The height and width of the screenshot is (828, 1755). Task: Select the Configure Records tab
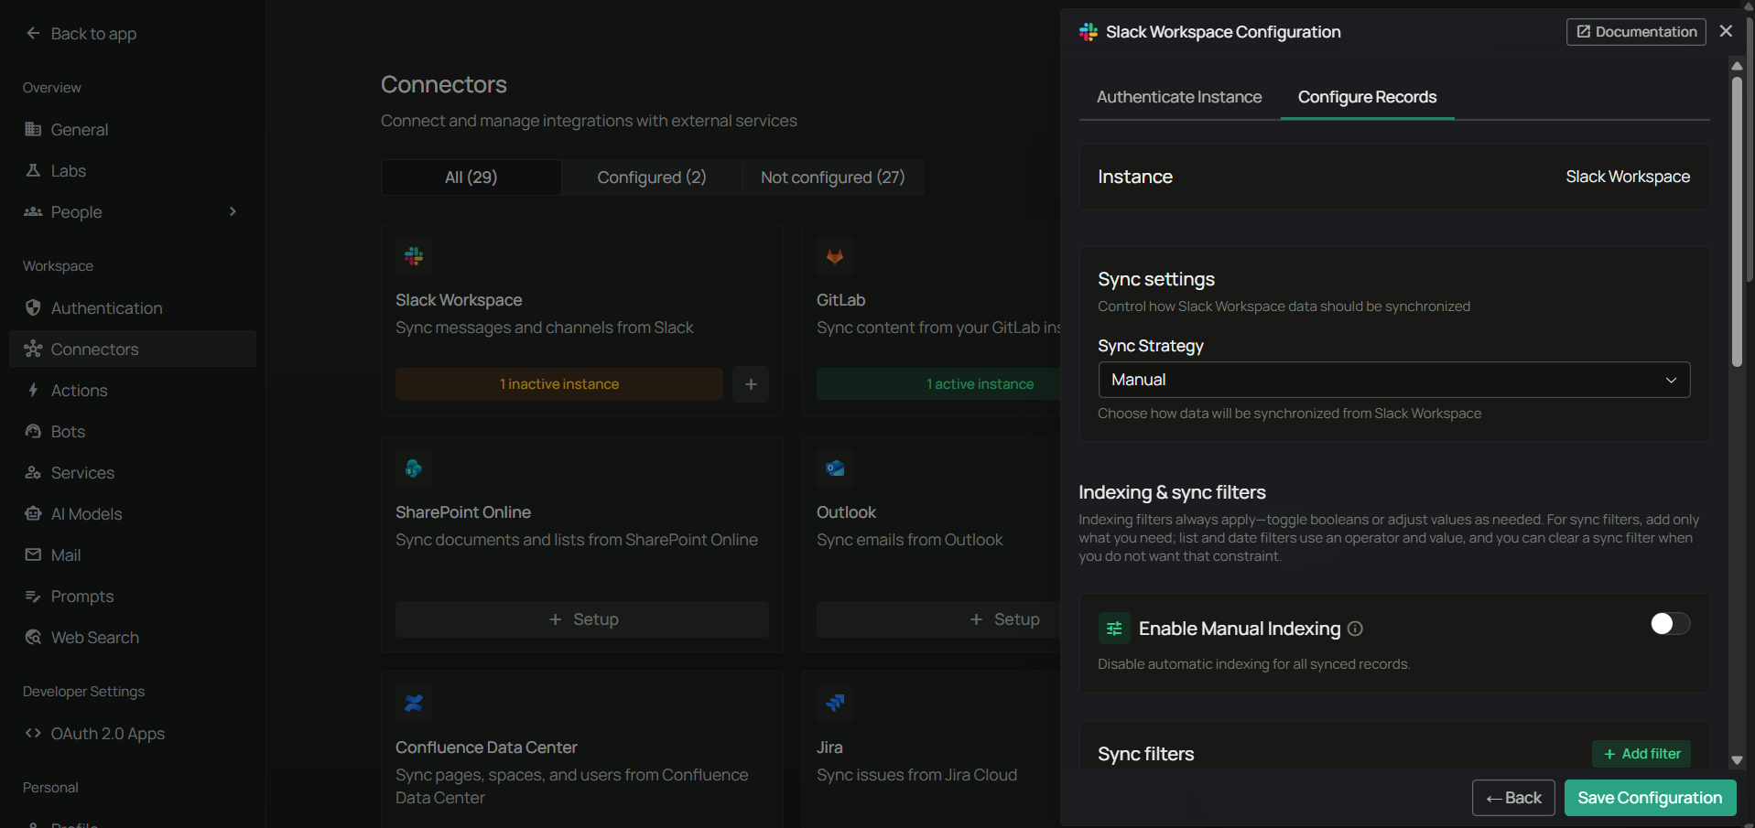(1367, 97)
